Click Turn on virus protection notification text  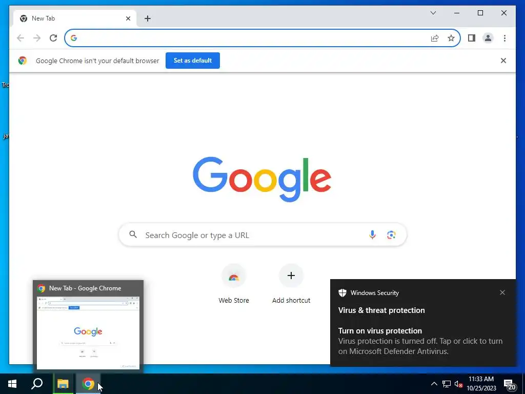point(380,331)
